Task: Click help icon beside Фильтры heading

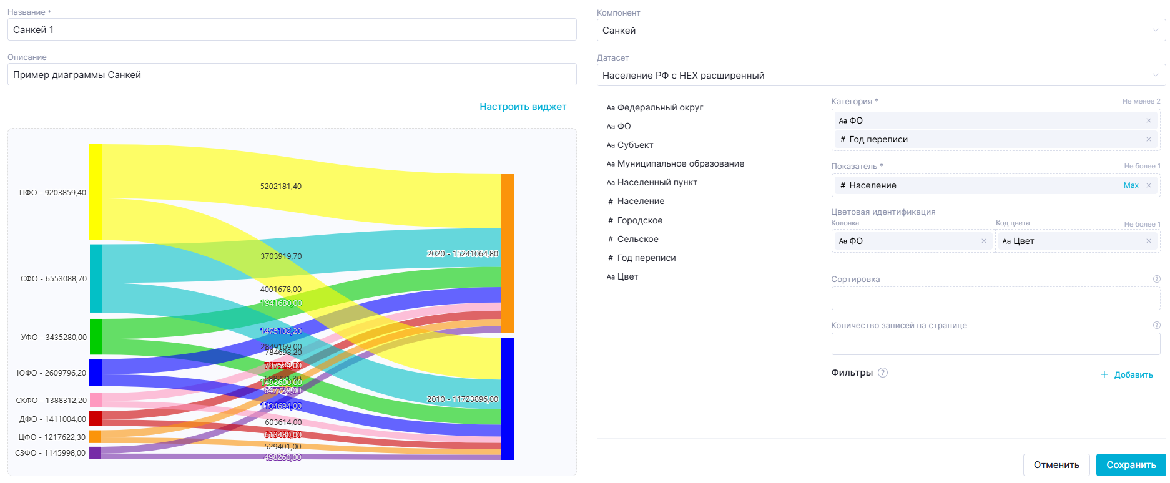Action: pyautogui.click(x=882, y=373)
